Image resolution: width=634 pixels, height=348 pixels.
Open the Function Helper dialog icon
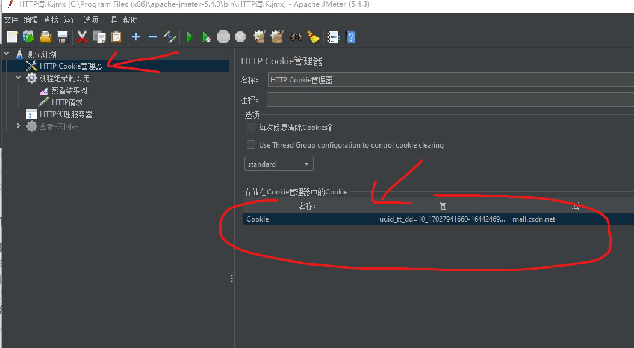click(333, 37)
